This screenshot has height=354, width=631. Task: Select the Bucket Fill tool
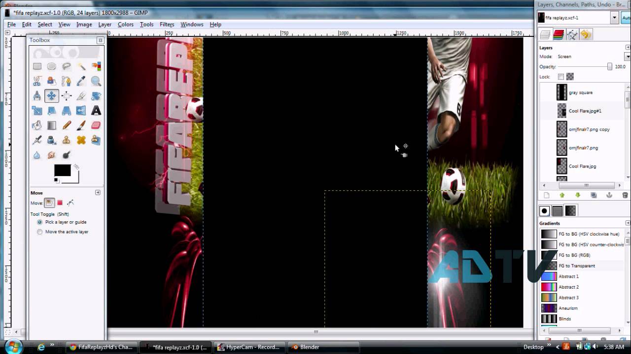coord(37,125)
